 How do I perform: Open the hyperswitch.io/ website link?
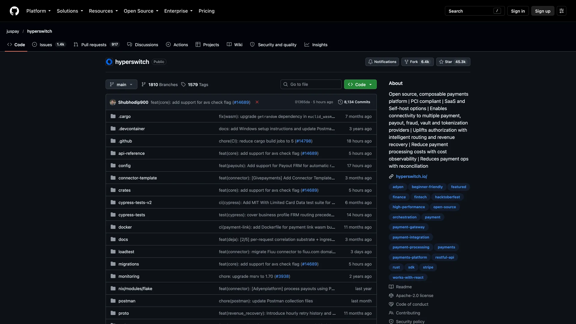pos(411,176)
